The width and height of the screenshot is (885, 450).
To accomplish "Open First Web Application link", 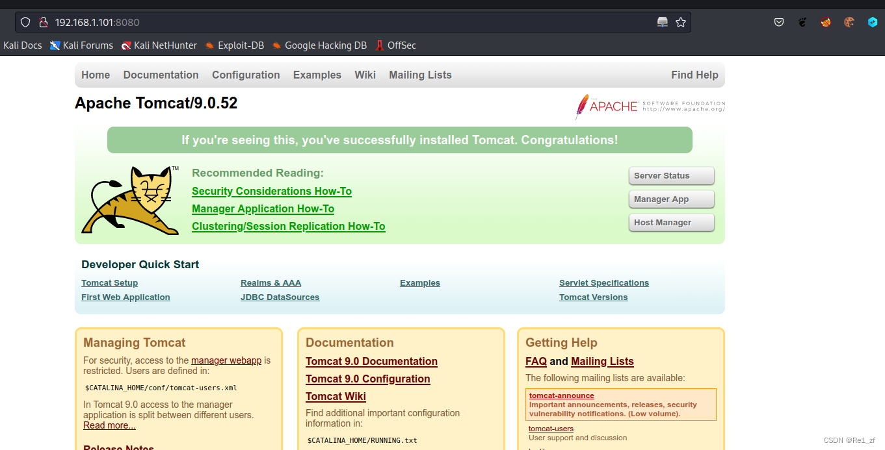I will click(125, 297).
